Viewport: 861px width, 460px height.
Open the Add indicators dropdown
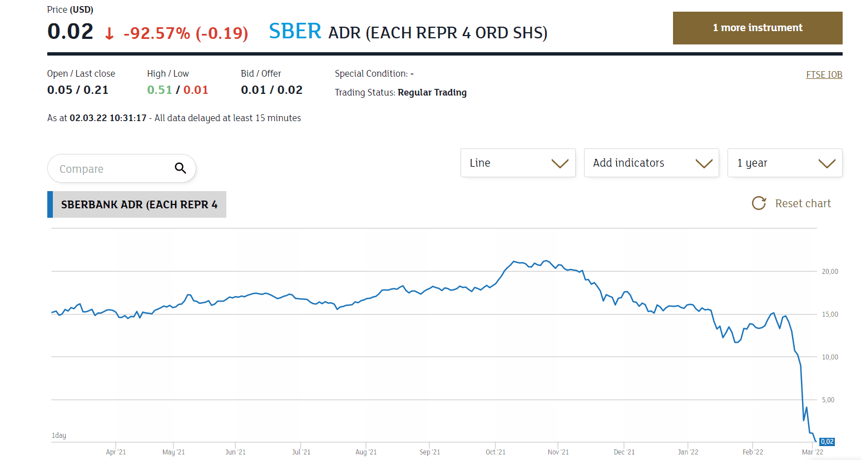point(651,163)
